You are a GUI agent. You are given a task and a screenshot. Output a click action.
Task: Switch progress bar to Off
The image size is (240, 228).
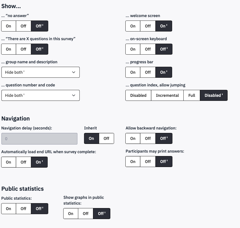(148, 72)
